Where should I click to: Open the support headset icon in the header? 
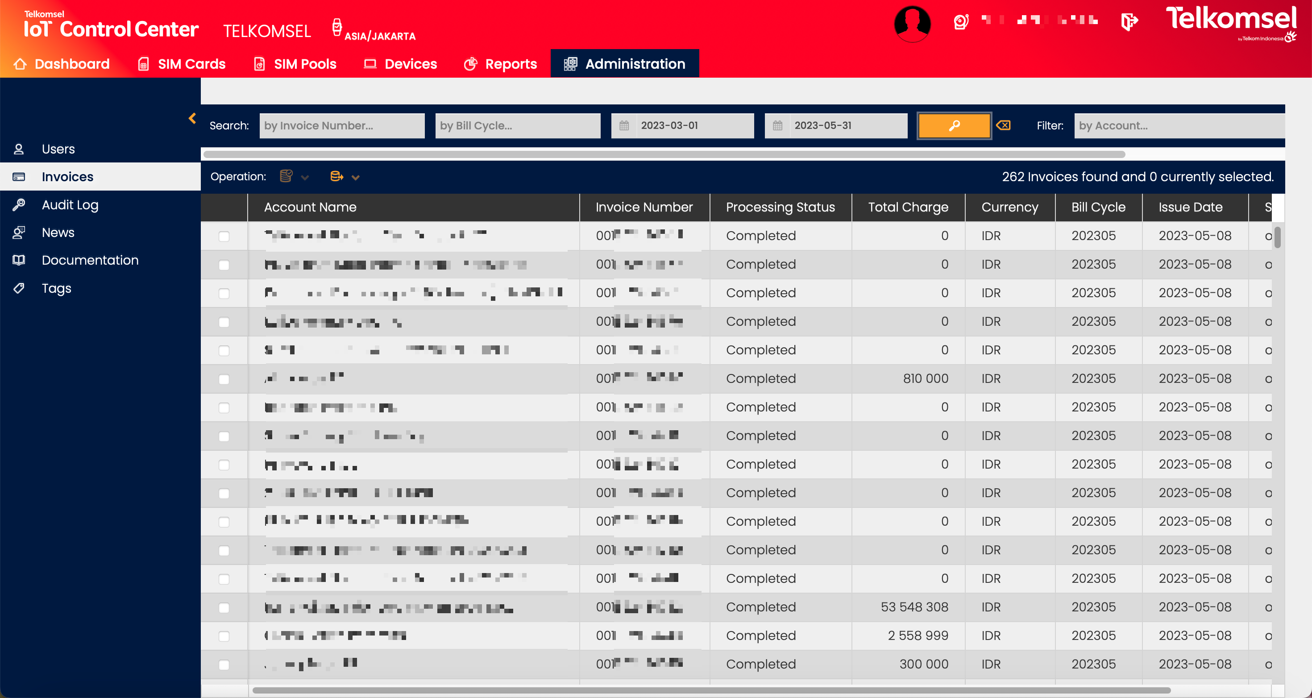pos(960,22)
